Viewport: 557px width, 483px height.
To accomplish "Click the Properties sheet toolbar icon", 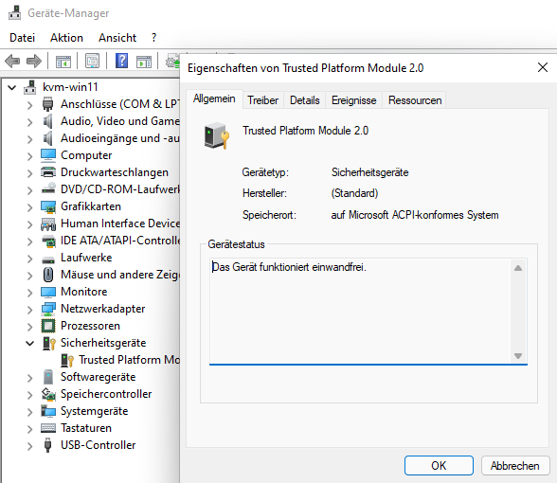I will tap(92, 62).
